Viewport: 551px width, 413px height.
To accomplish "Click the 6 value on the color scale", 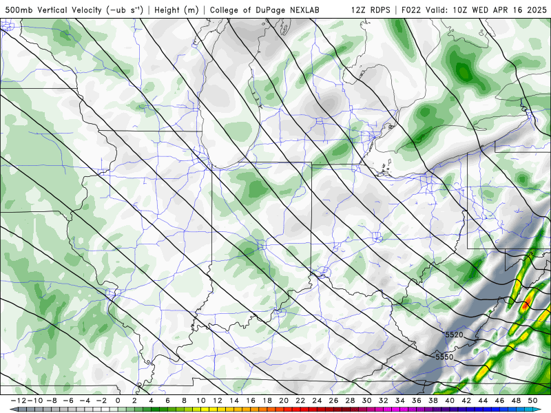I will 167,401.
